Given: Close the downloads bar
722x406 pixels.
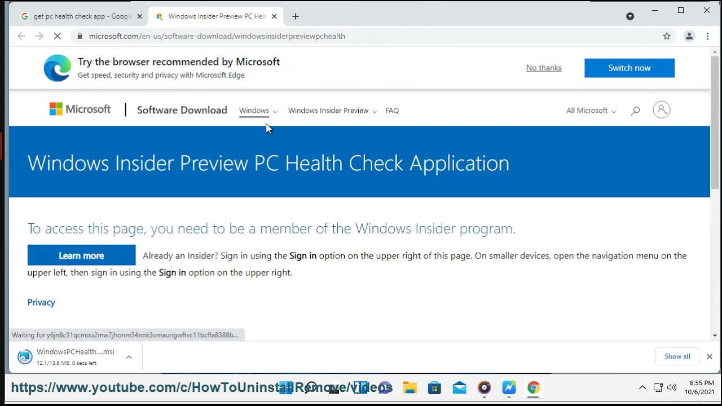Looking at the screenshot, I should [x=709, y=356].
